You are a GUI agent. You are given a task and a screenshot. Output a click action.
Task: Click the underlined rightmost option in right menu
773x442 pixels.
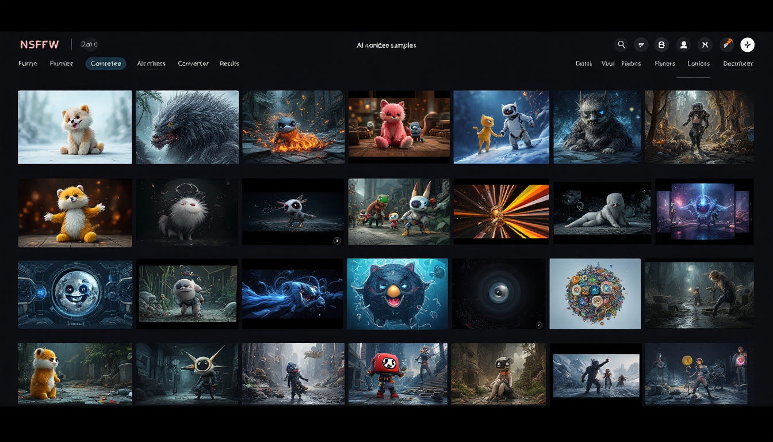coord(738,63)
